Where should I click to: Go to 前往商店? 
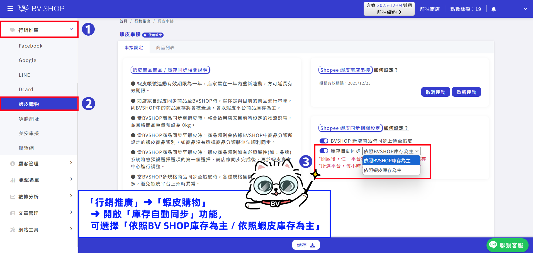click(x=430, y=9)
